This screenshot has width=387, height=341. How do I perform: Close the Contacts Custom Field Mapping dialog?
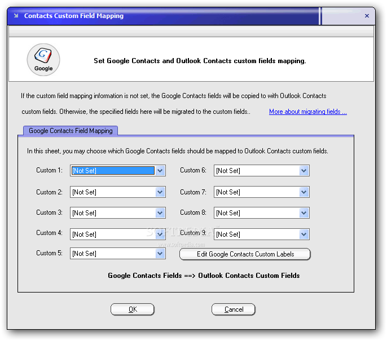pos(367,16)
